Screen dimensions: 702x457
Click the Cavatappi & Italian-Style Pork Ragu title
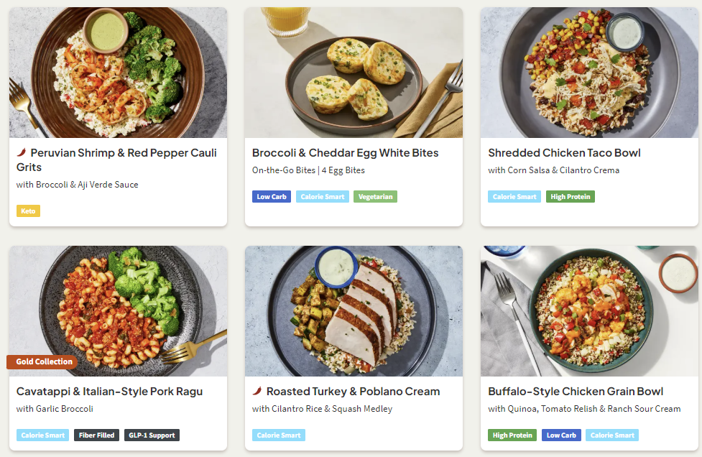coord(109,392)
